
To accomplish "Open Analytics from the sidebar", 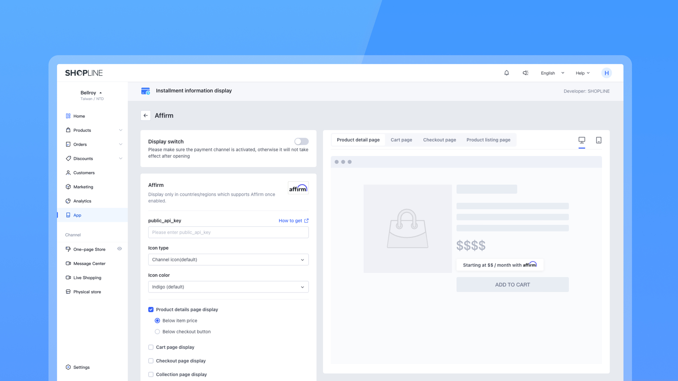I will coord(82,201).
